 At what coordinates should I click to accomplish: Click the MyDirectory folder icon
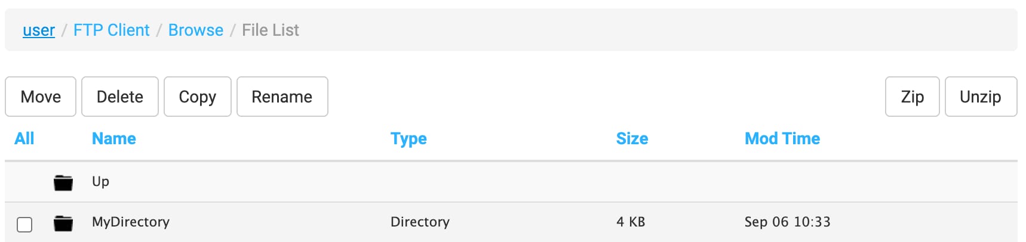pyautogui.click(x=63, y=223)
